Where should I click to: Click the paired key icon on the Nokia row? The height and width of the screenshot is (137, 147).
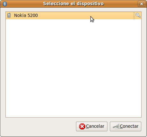coord(138,15)
